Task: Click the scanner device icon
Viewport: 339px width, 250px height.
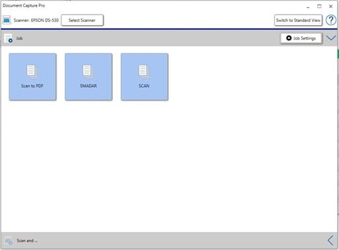Action: point(7,20)
